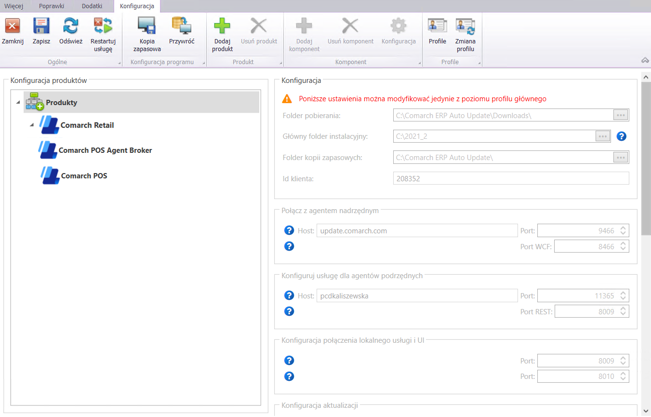Open the Ogólne group dialog launcher

pyautogui.click(x=119, y=64)
